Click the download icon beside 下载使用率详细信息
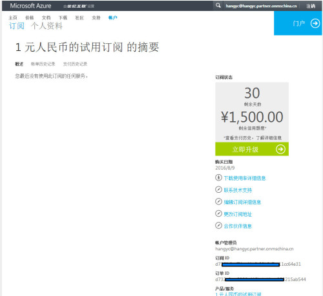 pos(218,177)
